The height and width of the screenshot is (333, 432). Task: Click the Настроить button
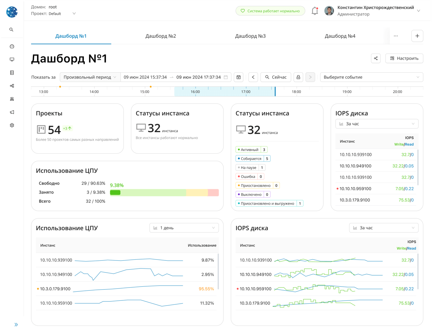(404, 58)
